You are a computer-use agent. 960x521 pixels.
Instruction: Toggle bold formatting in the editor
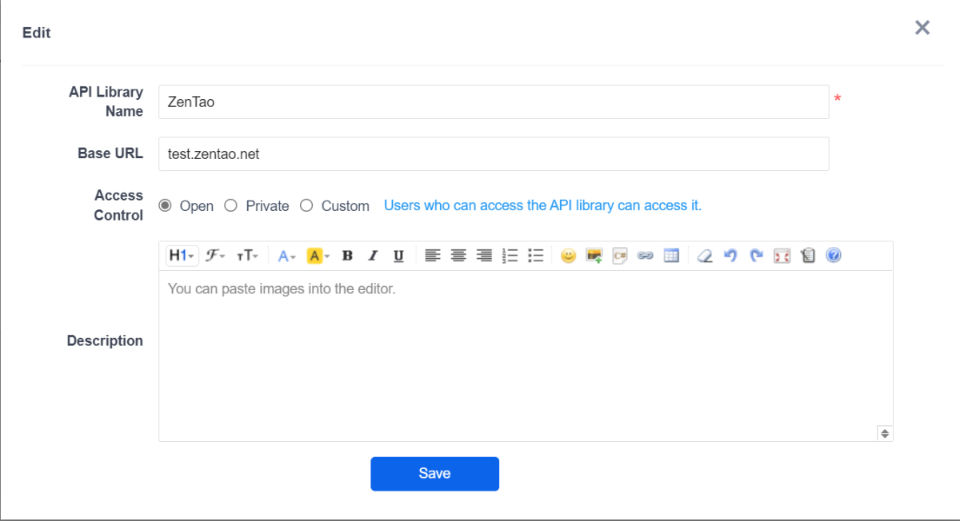click(347, 256)
